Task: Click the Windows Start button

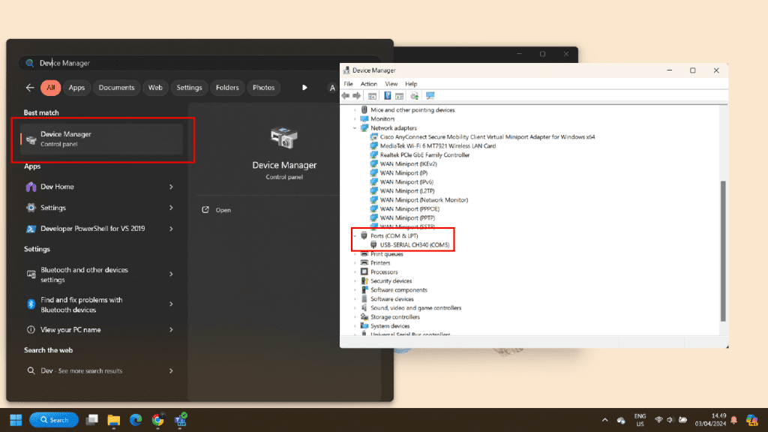Action: [x=15, y=420]
